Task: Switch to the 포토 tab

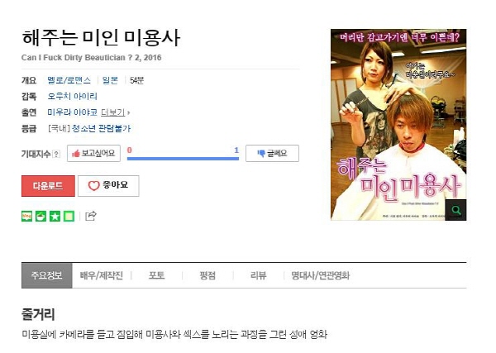Action: click(x=156, y=275)
